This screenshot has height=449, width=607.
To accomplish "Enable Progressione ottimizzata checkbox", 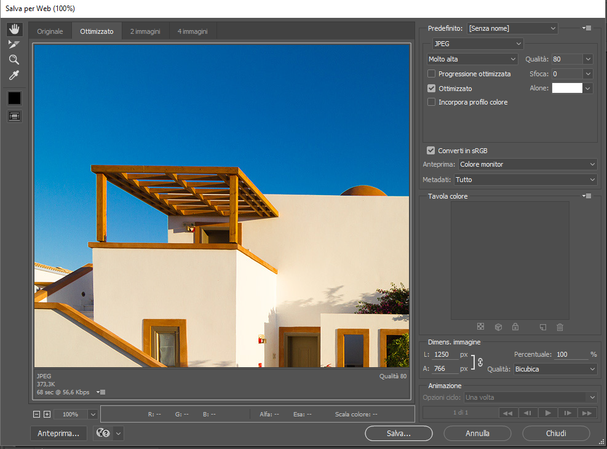I will 432,74.
